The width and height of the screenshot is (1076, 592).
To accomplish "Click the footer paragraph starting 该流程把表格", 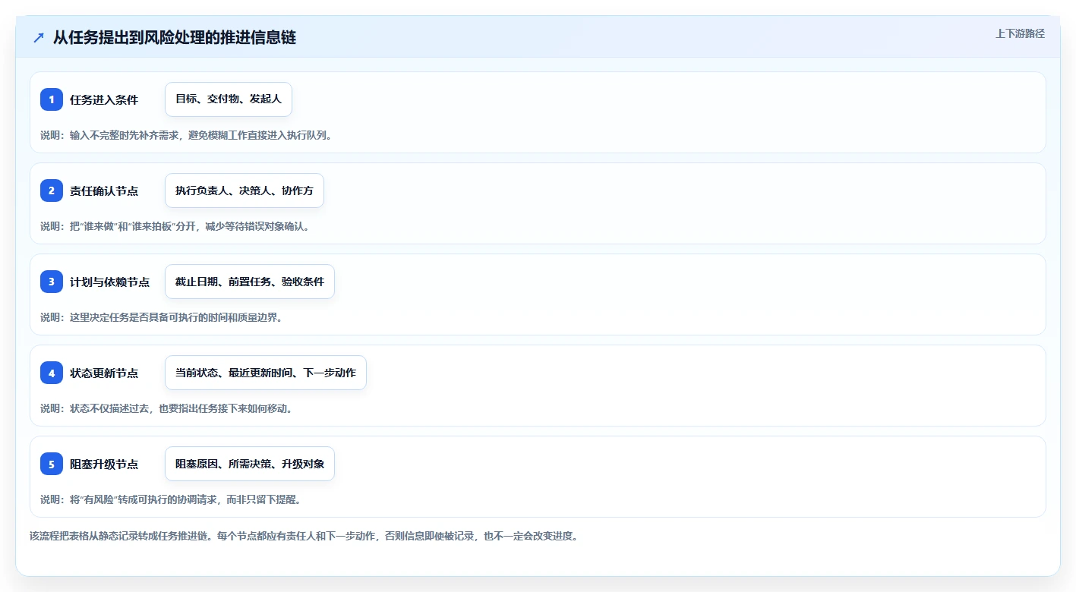I will point(304,536).
